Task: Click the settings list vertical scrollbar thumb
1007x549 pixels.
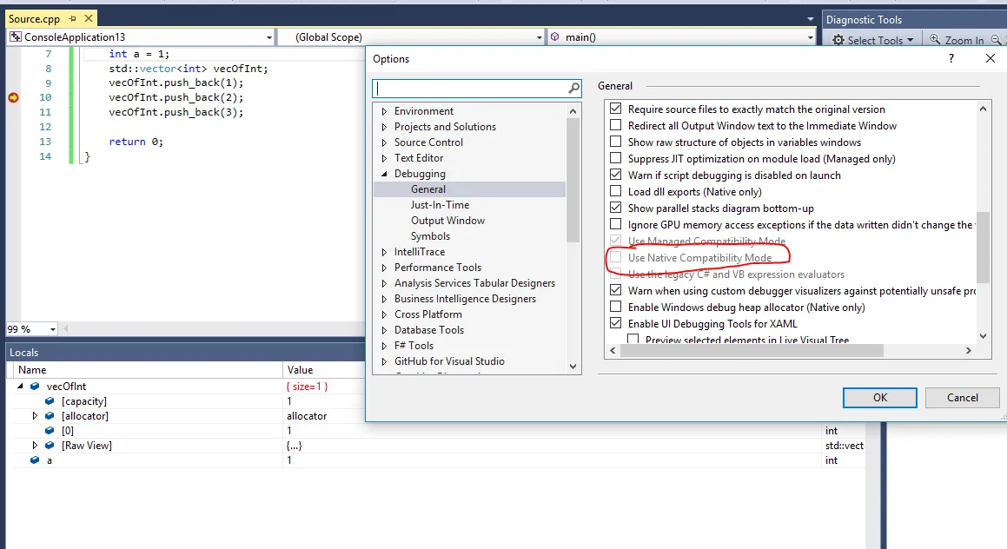Action: (983, 247)
